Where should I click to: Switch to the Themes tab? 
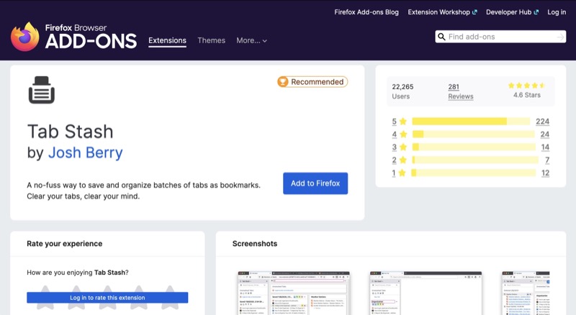pyautogui.click(x=211, y=40)
